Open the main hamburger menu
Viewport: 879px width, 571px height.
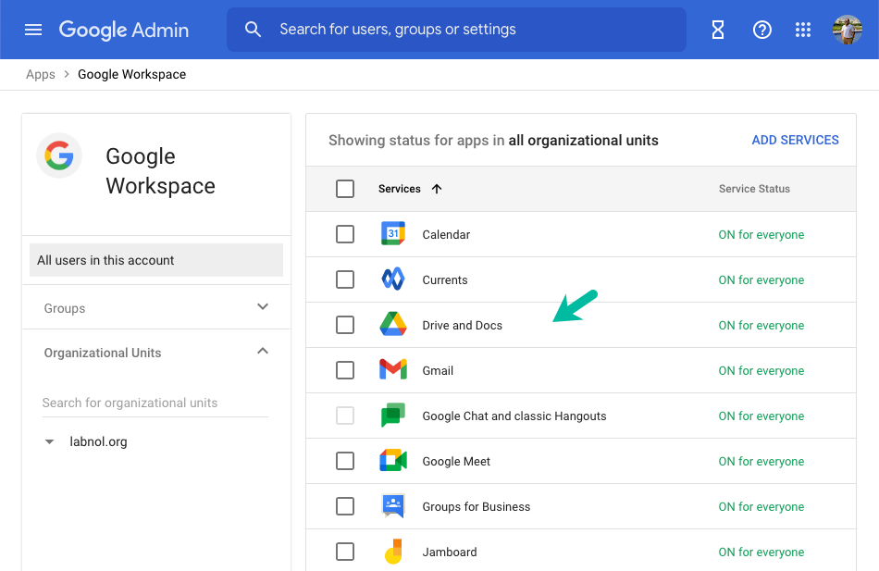tap(33, 30)
